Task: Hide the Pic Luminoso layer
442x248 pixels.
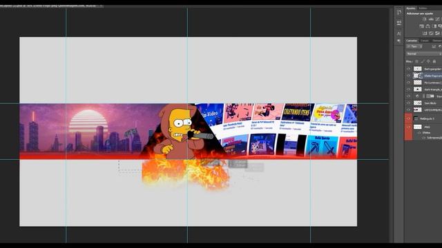Action: [x=408, y=83]
